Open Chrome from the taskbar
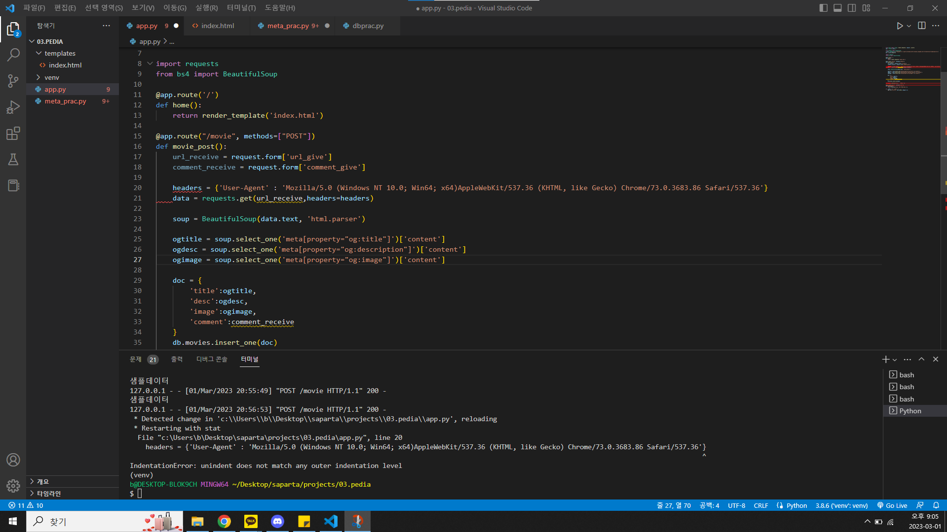This screenshot has height=532, width=947. (x=225, y=521)
